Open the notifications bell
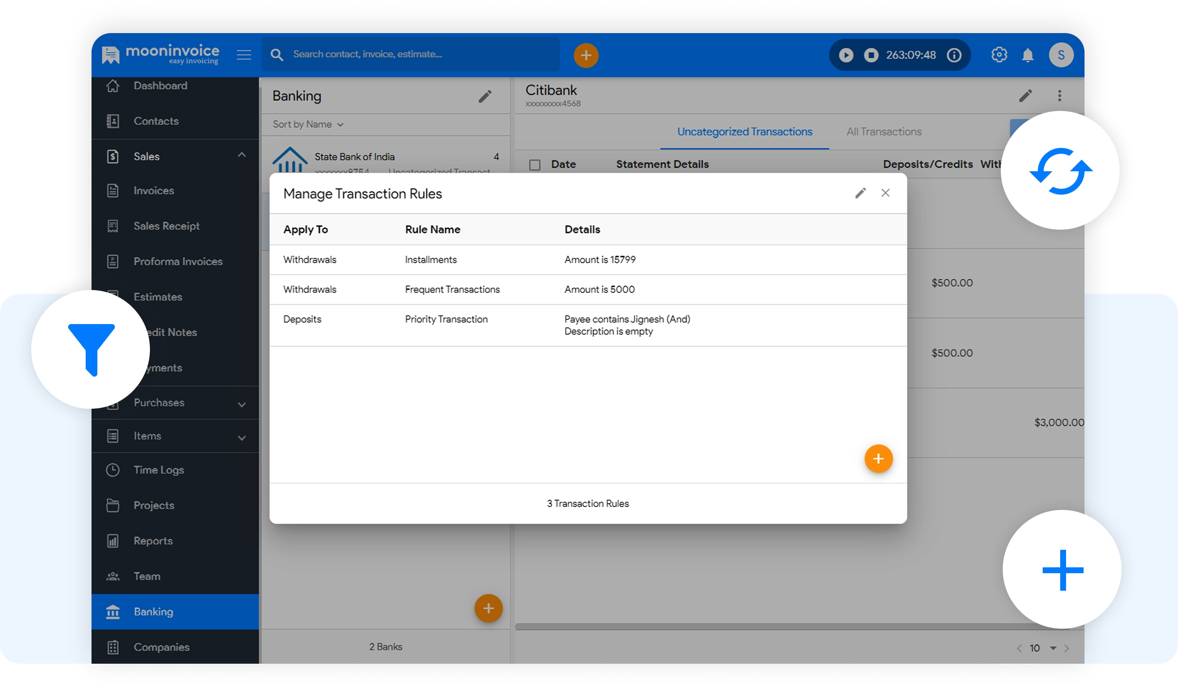The width and height of the screenshot is (1178, 689). 1028,55
